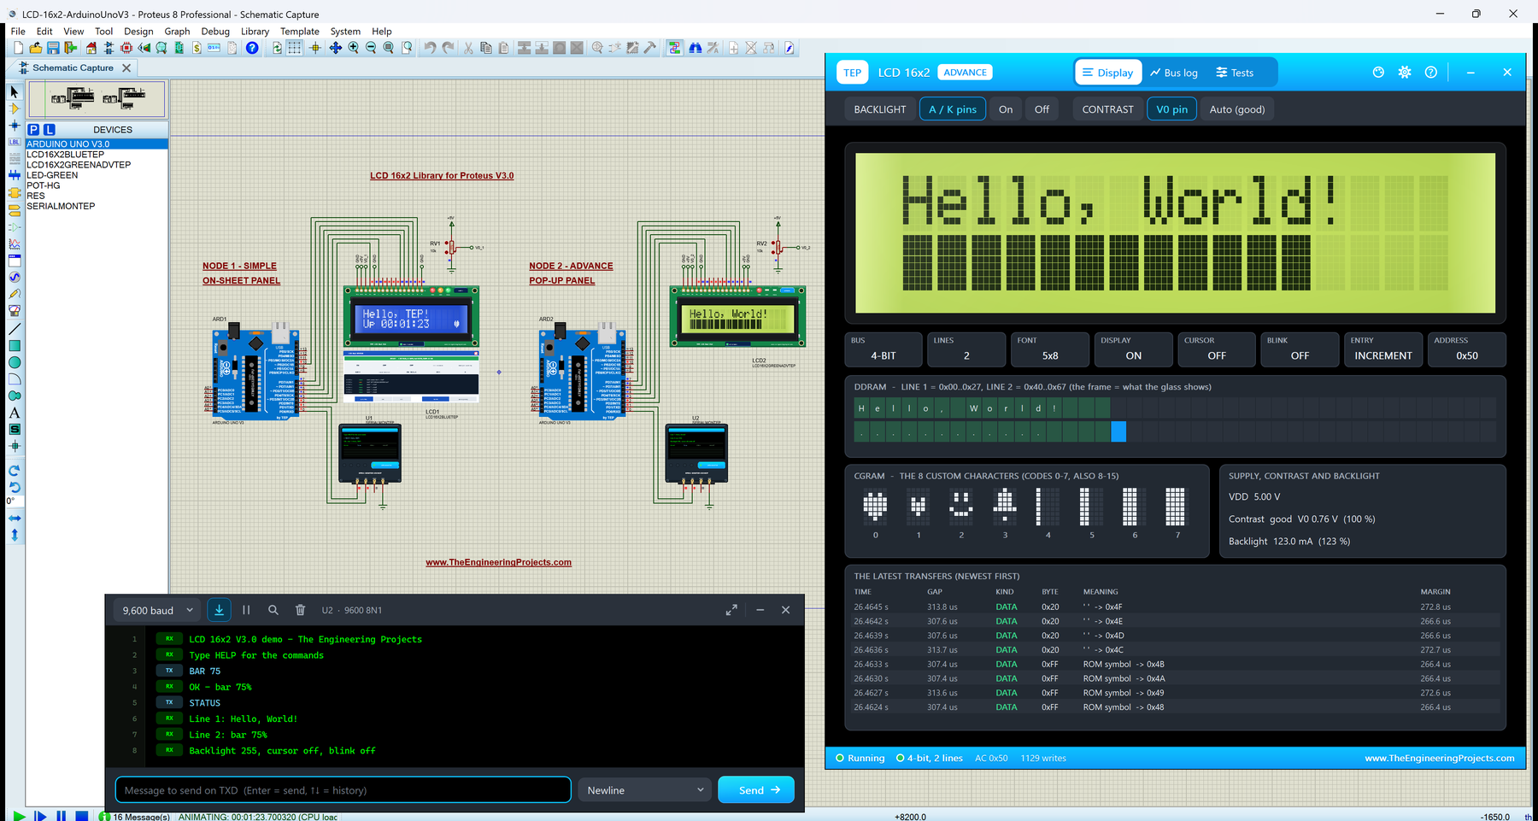Screen dimensions: 1538x821
Task: Open the LCD panel help question icon
Action: tap(1431, 73)
